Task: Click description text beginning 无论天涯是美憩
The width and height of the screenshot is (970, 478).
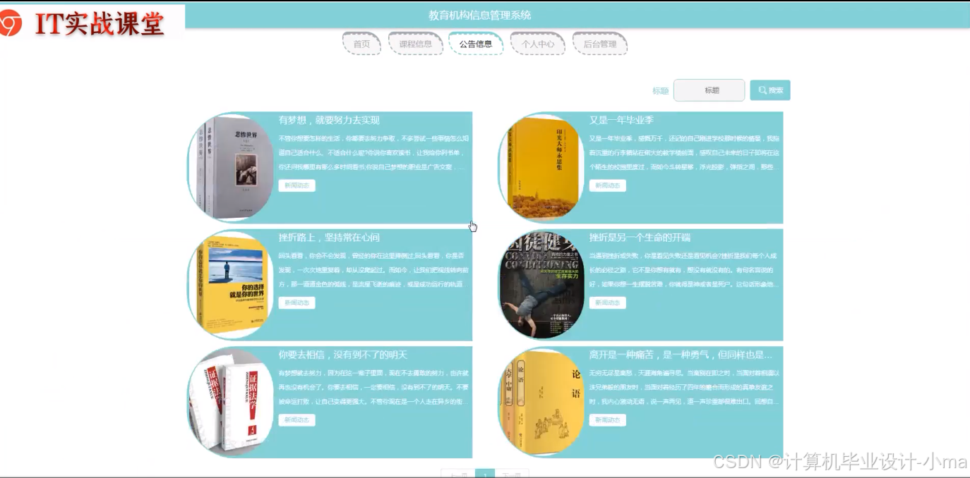Action: click(685, 387)
